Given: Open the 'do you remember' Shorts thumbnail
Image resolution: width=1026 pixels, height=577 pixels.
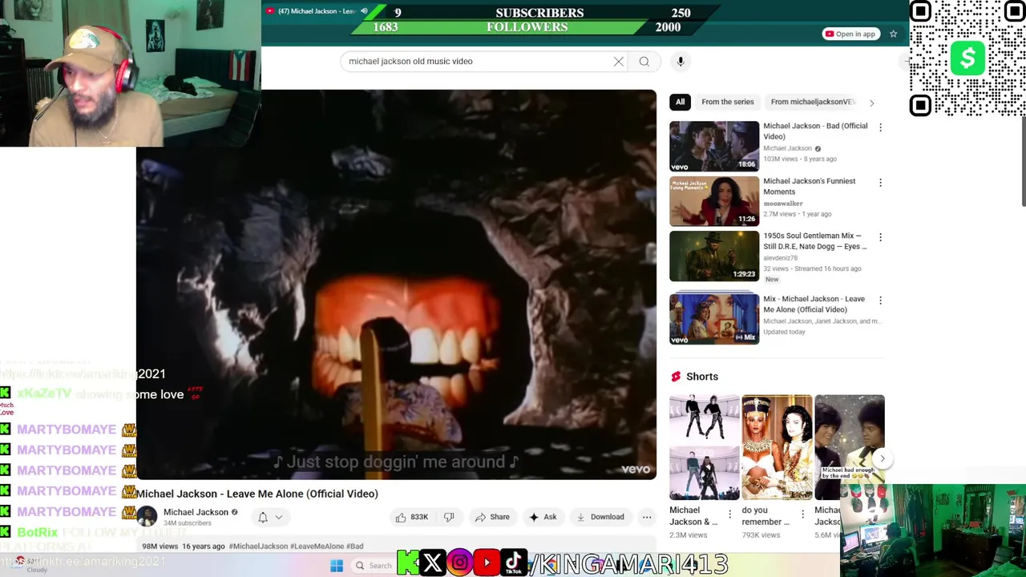Looking at the screenshot, I should pos(777,447).
